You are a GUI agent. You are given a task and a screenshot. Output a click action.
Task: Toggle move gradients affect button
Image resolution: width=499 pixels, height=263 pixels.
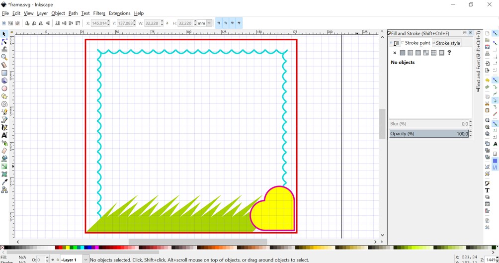point(232,23)
